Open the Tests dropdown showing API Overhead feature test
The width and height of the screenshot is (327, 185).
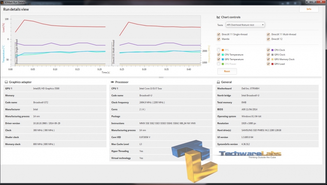245,25
